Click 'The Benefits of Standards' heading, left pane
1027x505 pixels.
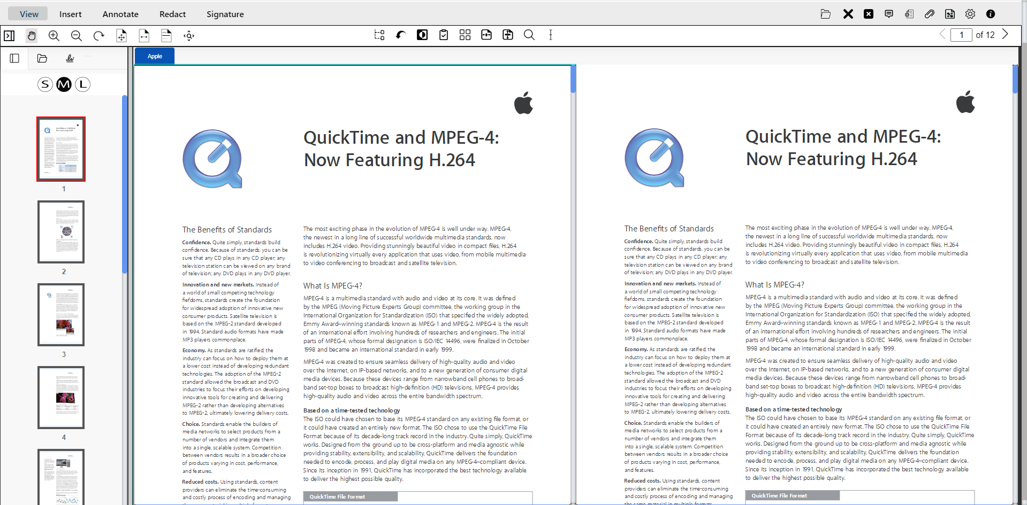click(227, 230)
